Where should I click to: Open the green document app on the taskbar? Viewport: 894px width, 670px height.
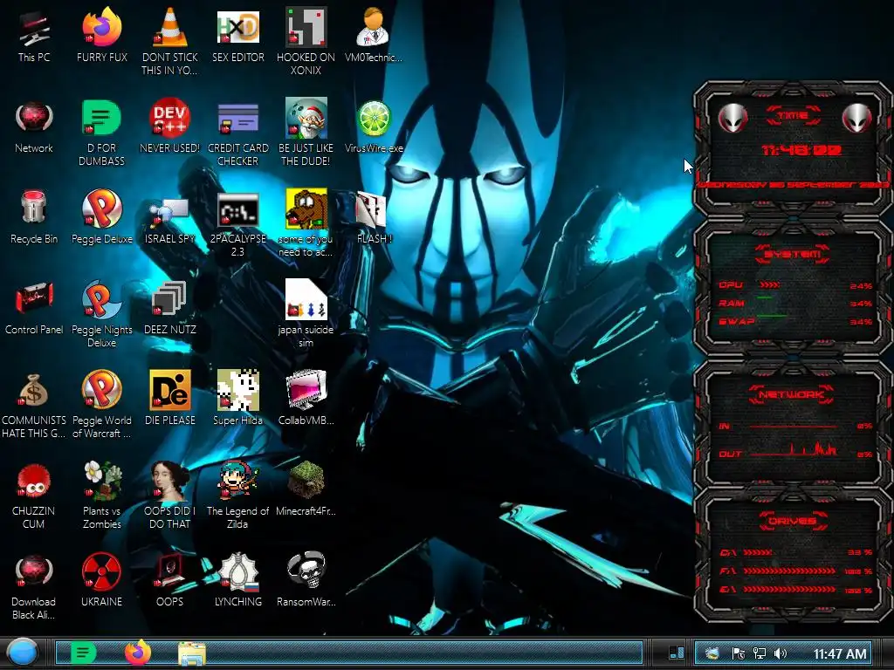tap(83, 653)
